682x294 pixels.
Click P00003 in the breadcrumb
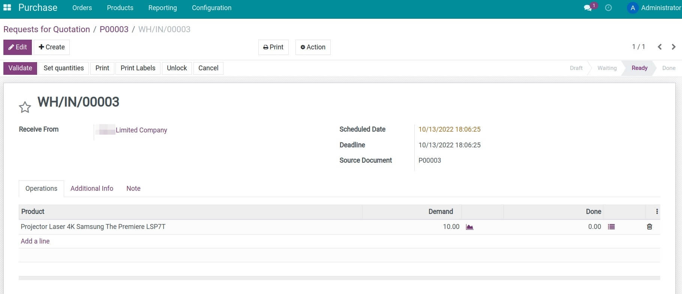pos(114,29)
